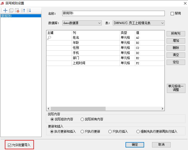Image resolution: width=188 pixels, height=150 pixels.
Task: Click the 单元格统一调整 button
Action: click(x=176, y=88)
